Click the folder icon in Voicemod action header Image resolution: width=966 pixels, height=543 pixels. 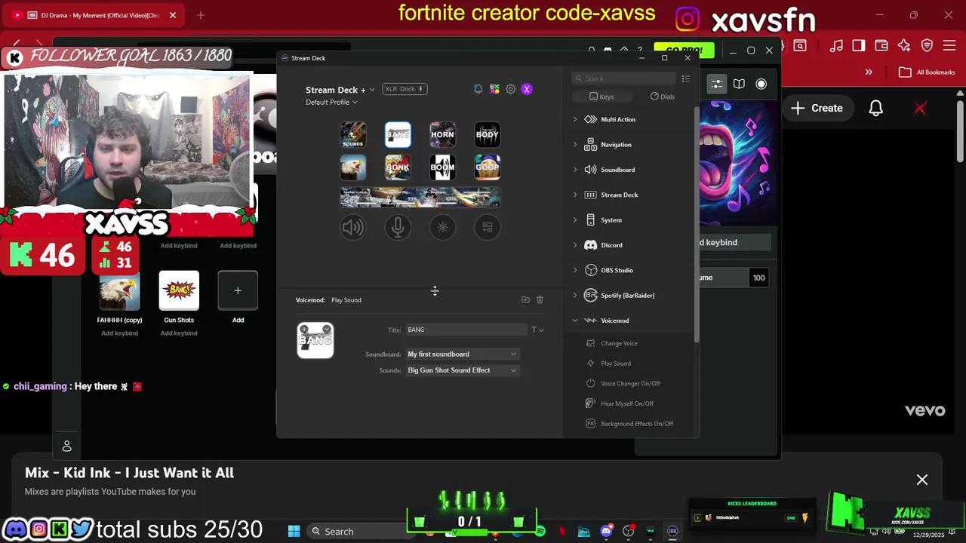(525, 300)
